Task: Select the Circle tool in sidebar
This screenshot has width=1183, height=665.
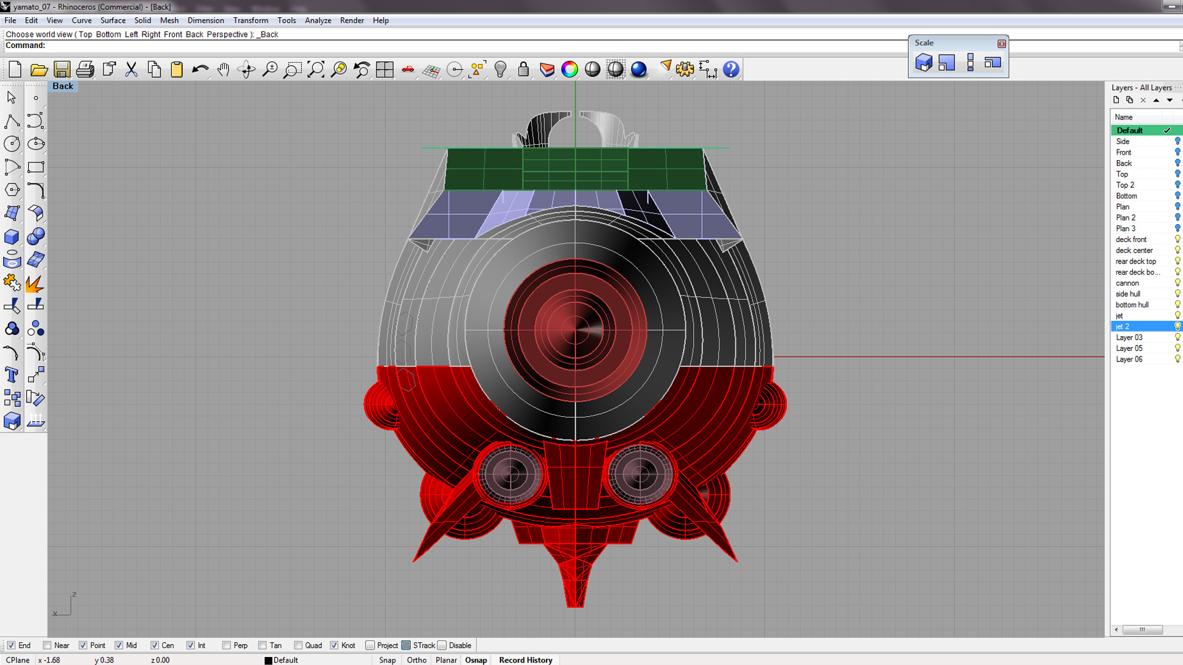Action: click(12, 144)
